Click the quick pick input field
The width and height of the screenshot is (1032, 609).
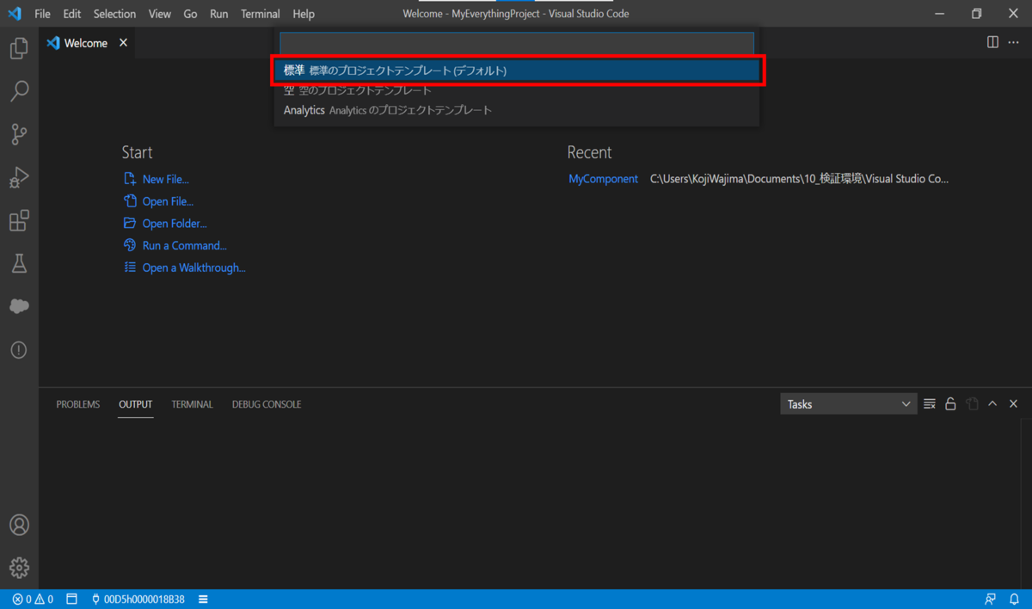(517, 43)
